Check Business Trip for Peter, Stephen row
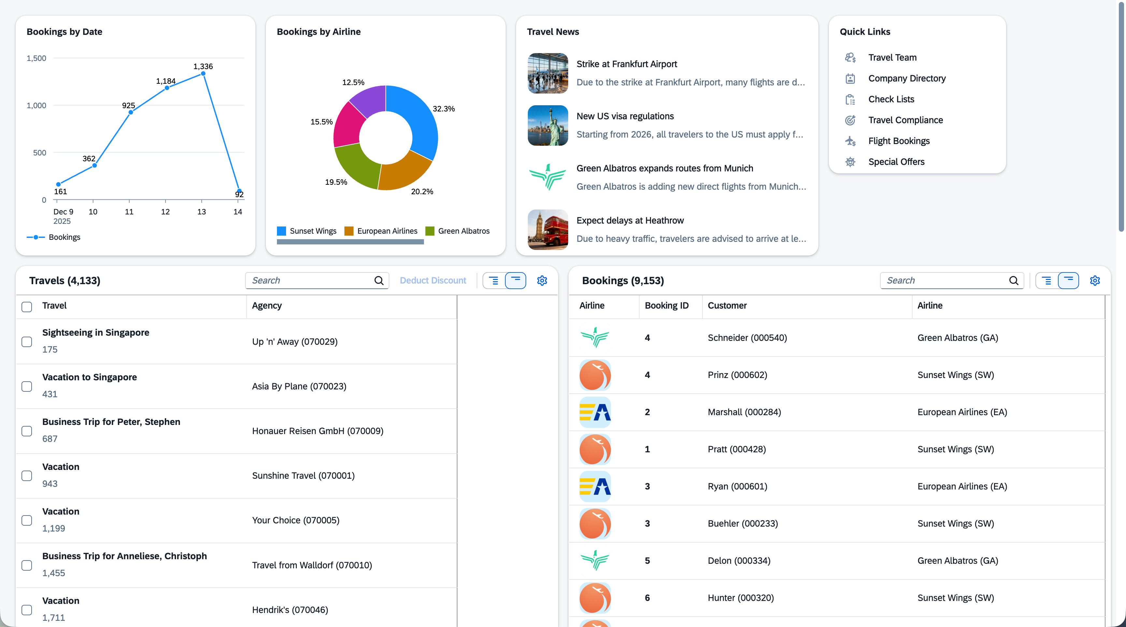The height and width of the screenshot is (627, 1126). click(x=27, y=431)
